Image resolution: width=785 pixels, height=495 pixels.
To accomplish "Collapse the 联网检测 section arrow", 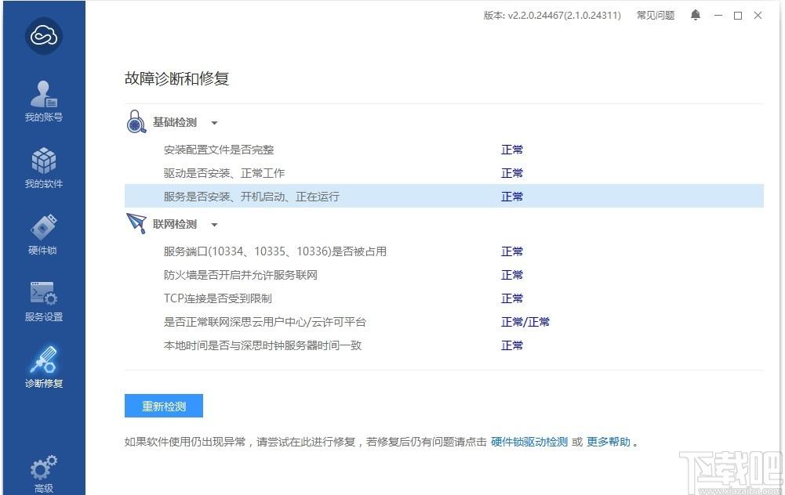I will (x=214, y=225).
